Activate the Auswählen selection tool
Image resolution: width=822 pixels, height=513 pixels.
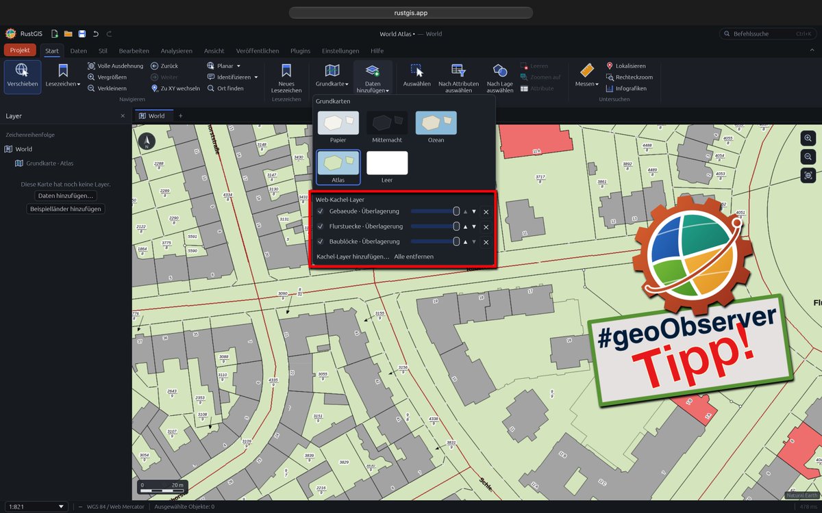pyautogui.click(x=416, y=75)
